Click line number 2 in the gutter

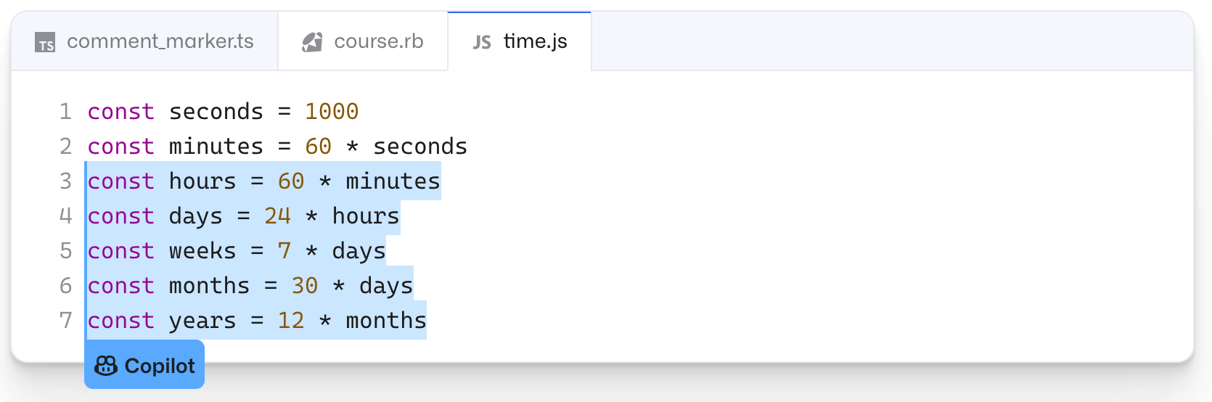click(x=65, y=146)
